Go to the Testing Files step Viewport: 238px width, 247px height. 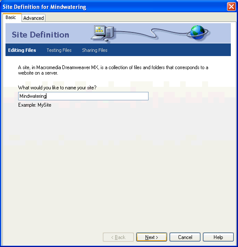click(x=59, y=50)
